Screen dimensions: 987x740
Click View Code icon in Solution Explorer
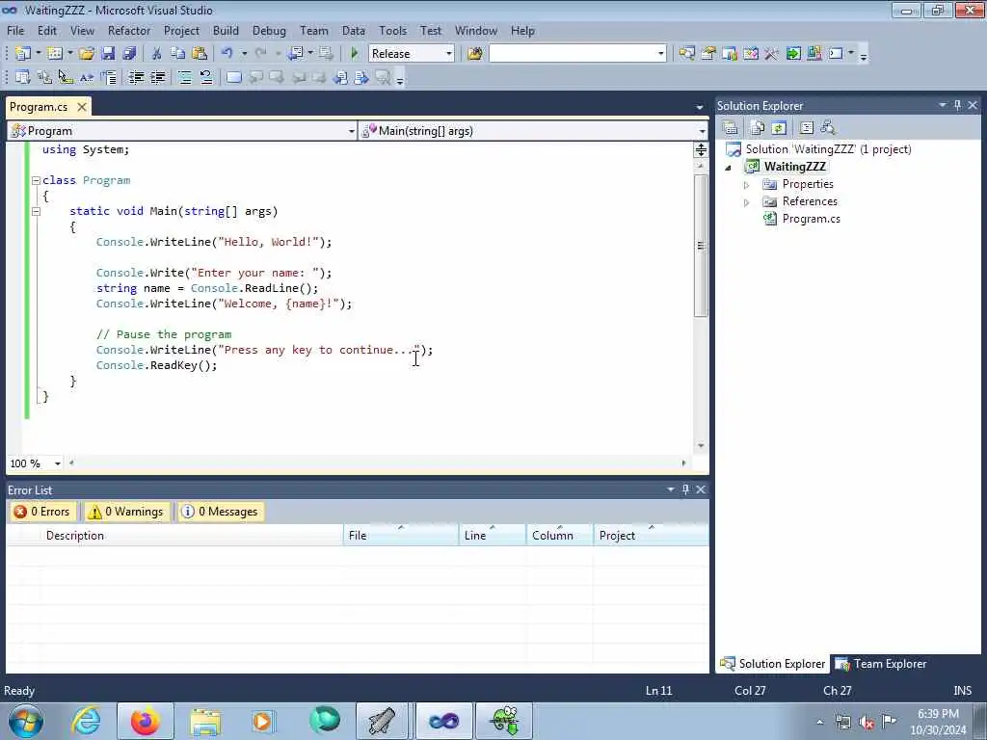pyautogui.click(x=807, y=128)
